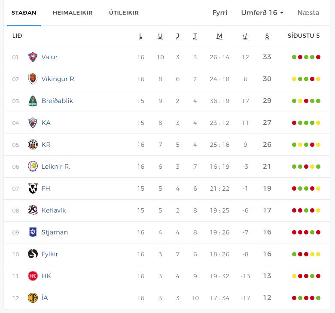This screenshot has width=335, height=313.
Task: Click the Keflavík club logo
Action: [x=33, y=210]
